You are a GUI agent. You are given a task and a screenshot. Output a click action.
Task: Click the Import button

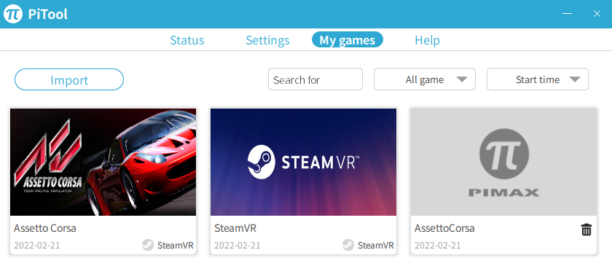(69, 79)
